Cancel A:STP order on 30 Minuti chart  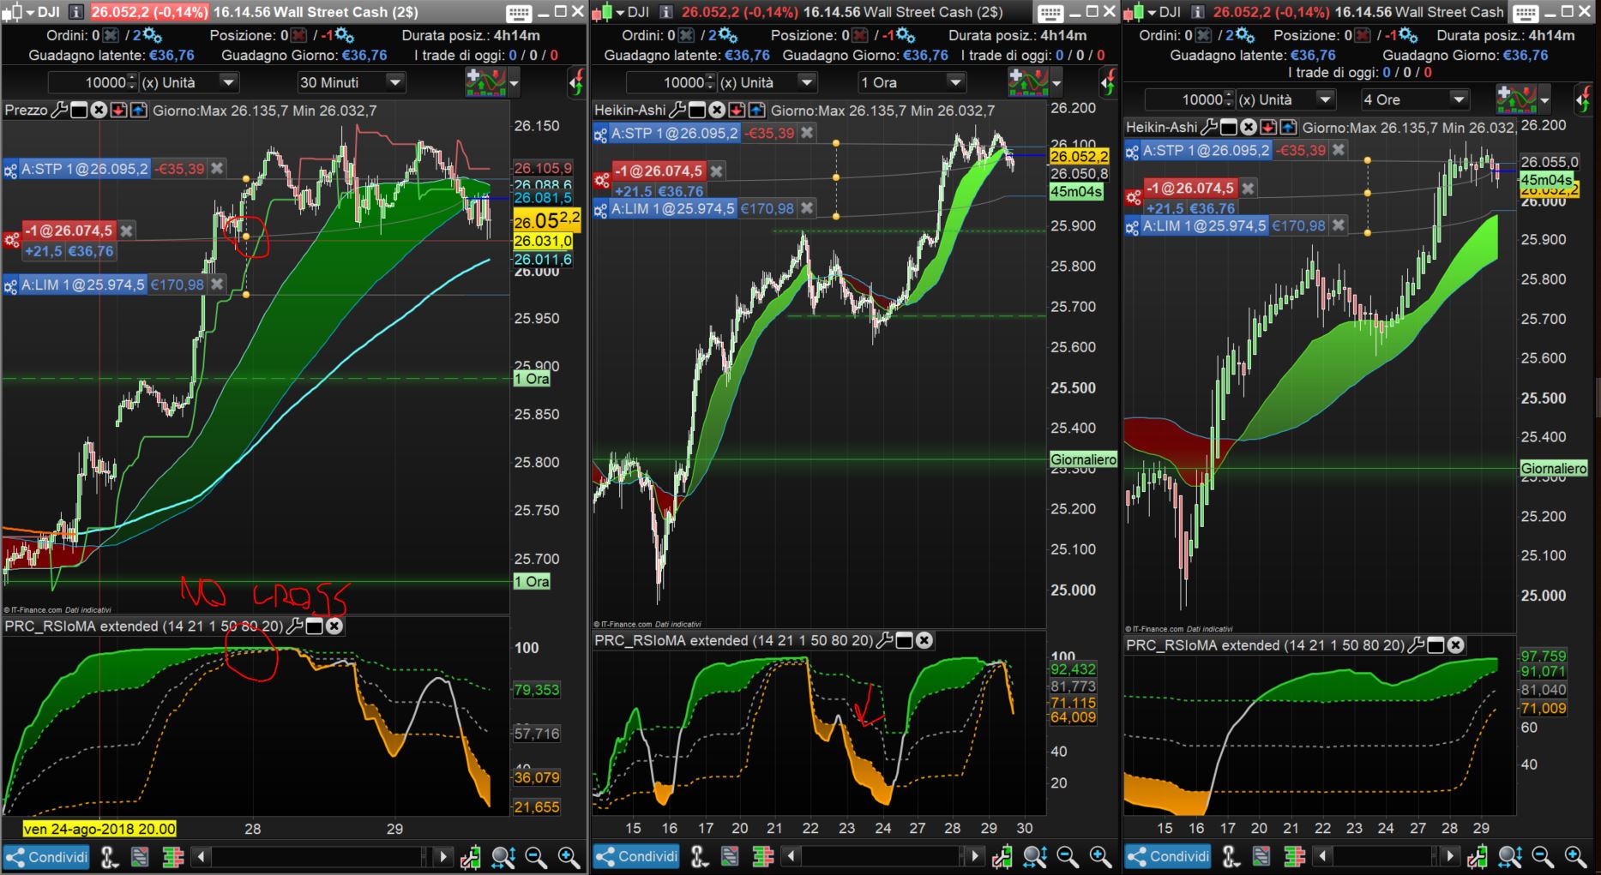tap(218, 169)
